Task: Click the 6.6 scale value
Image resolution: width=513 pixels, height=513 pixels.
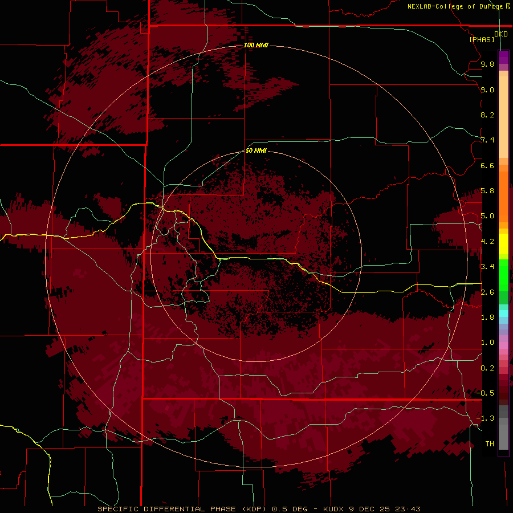Action: click(x=487, y=165)
